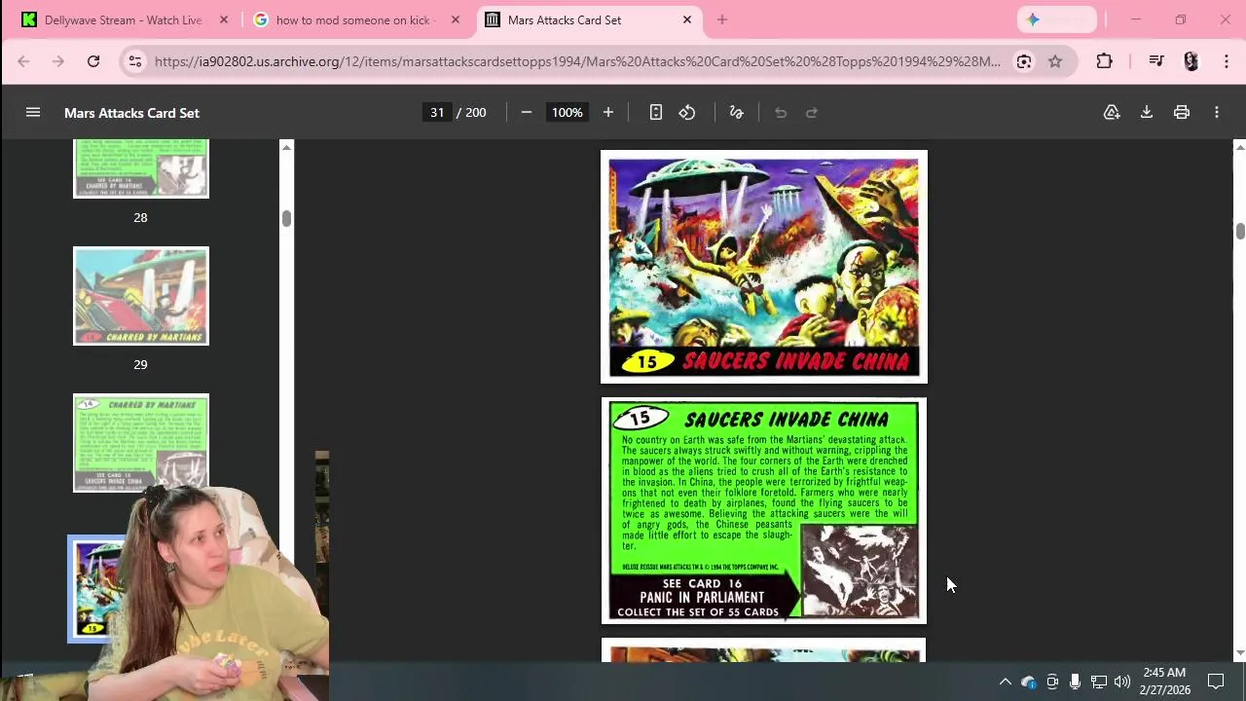Image resolution: width=1246 pixels, height=701 pixels.
Task: Open the Chrome three-dot menu
Action: [1227, 61]
